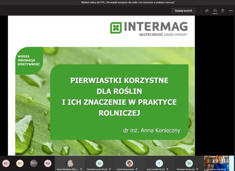This screenshot has width=235, height=171.
Task: Click the dark logo participant avatar
Action: pos(34,163)
